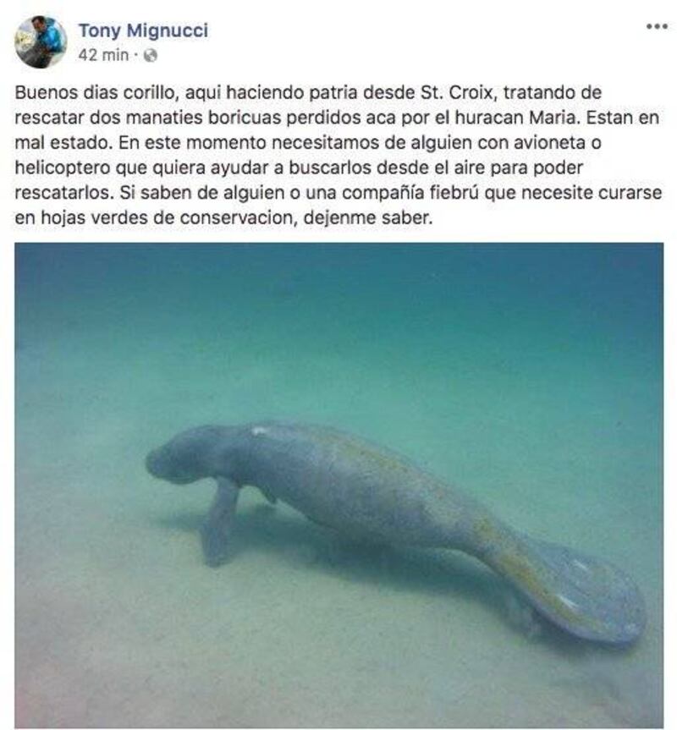This screenshot has width=677, height=730.
Task: Click 'Buenos dias corillo' opening text
Action: pos(96,92)
